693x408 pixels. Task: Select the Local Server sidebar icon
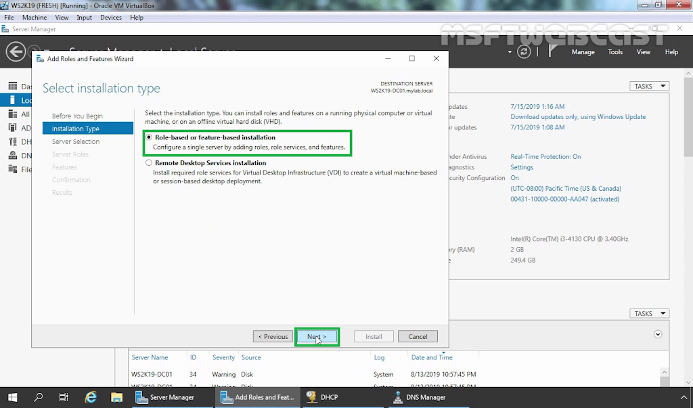pyautogui.click(x=13, y=100)
